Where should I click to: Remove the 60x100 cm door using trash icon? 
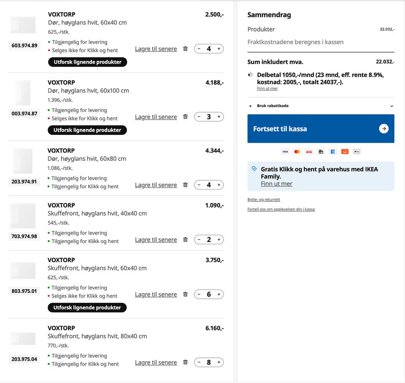click(x=185, y=117)
